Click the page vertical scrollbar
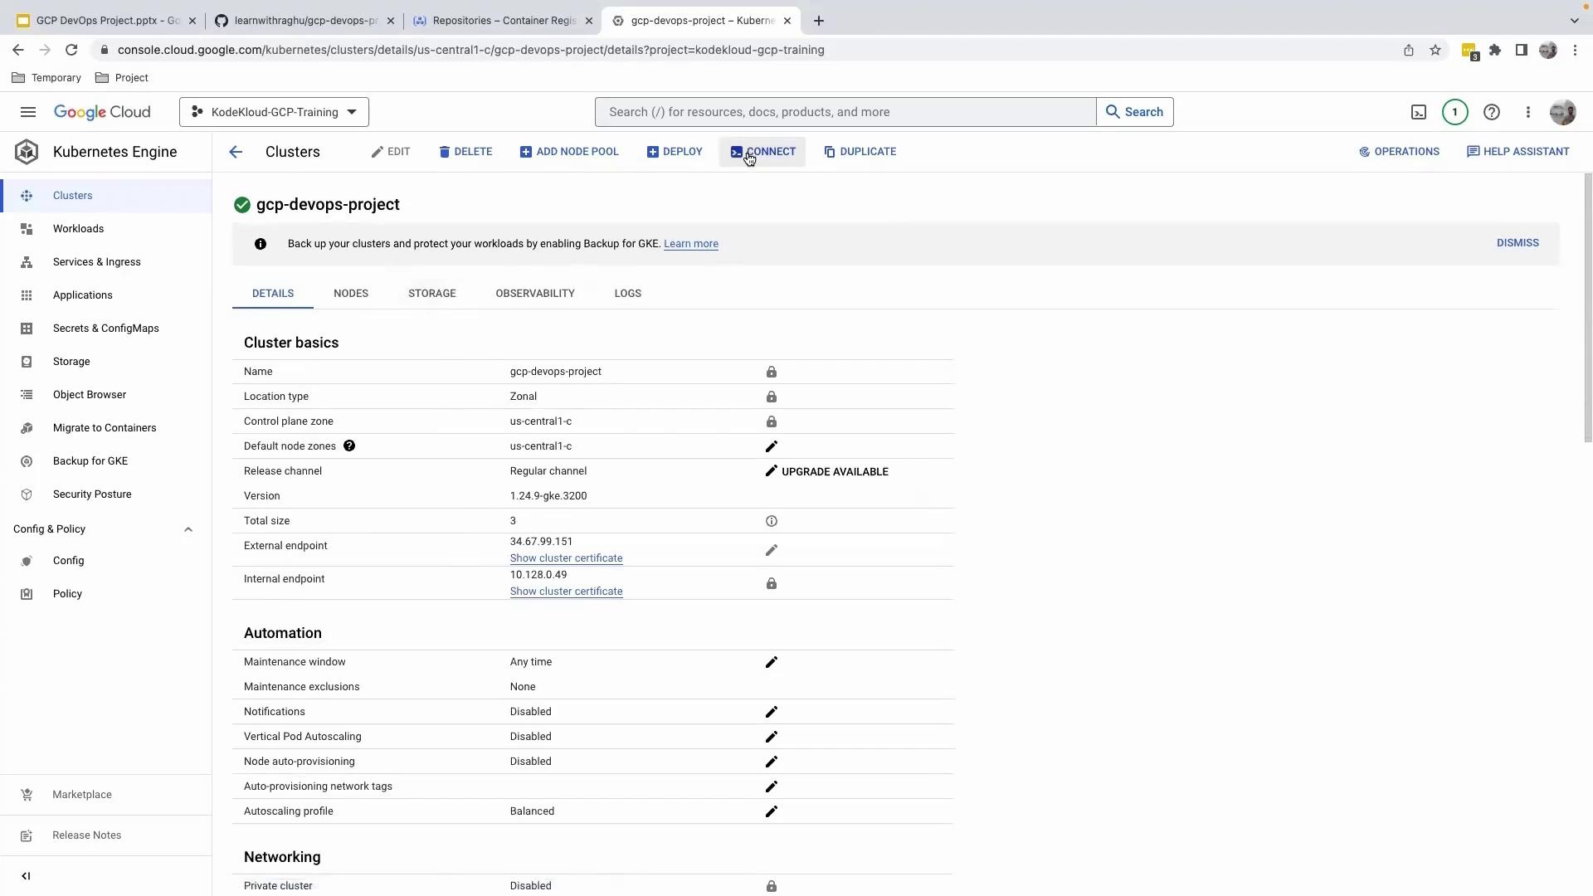 coord(1587,307)
